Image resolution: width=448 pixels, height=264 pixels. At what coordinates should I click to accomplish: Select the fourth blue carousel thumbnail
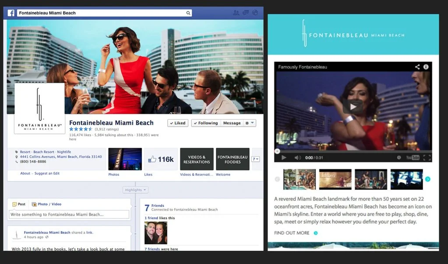point(406,179)
